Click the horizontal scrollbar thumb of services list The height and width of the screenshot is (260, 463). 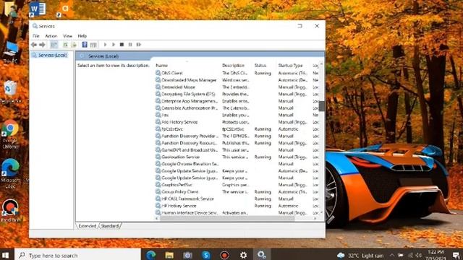[227, 218]
